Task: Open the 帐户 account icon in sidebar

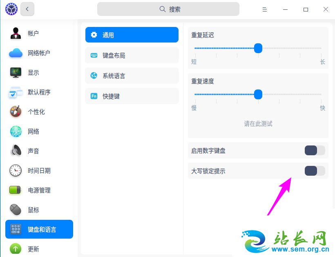Action: click(x=16, y=33)
